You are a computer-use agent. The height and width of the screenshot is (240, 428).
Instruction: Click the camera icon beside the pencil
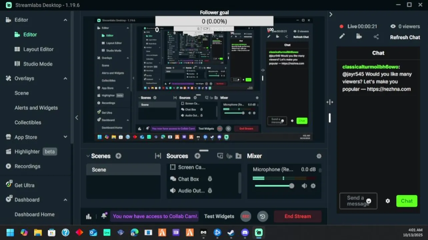(359, 37)
